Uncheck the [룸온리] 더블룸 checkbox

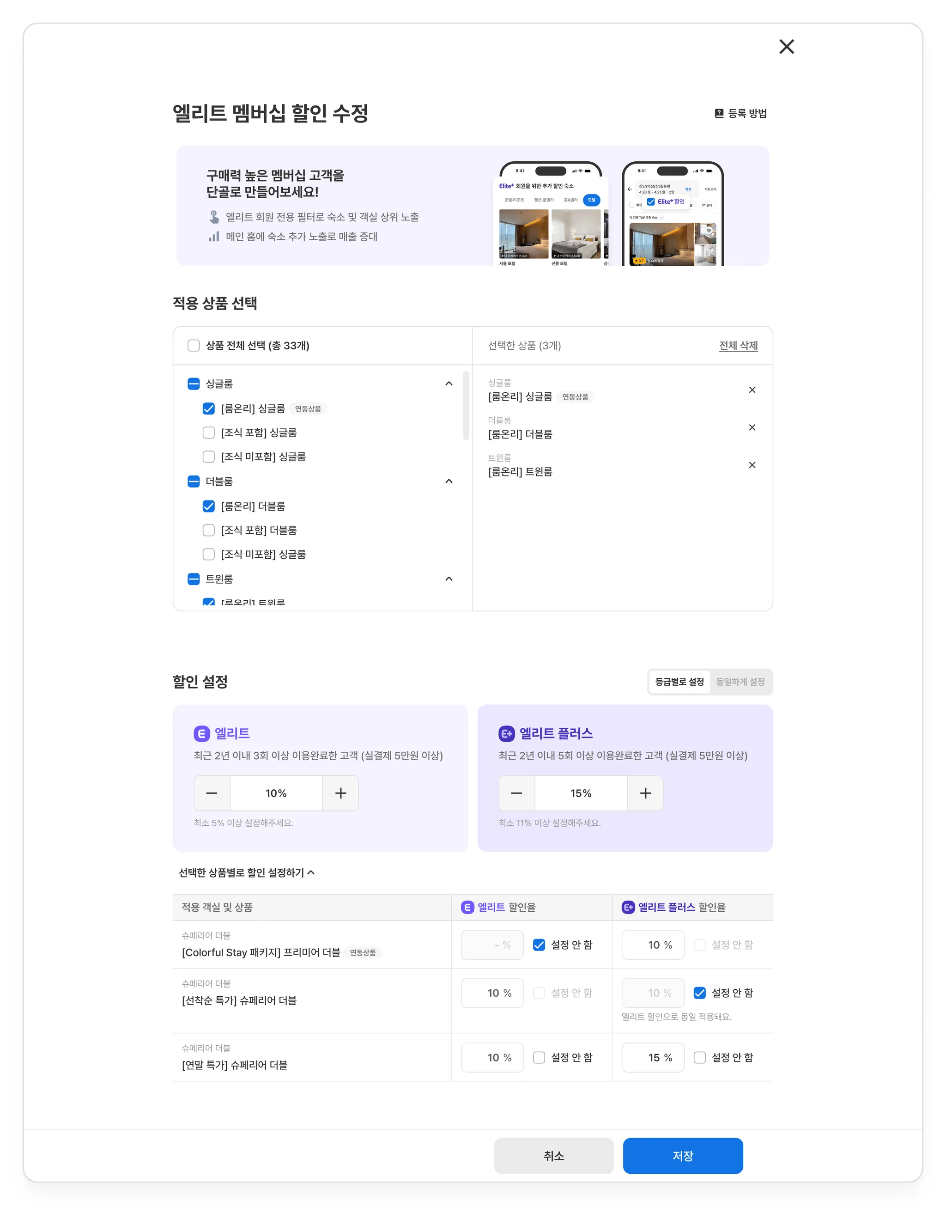209,506
